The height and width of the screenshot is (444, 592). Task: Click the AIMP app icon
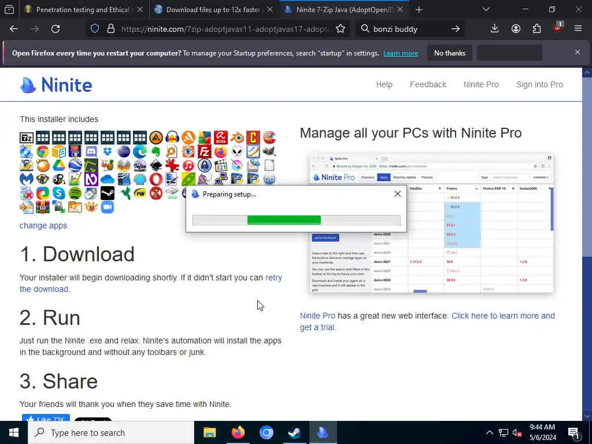pyautogui.click(x=156, y=138)
